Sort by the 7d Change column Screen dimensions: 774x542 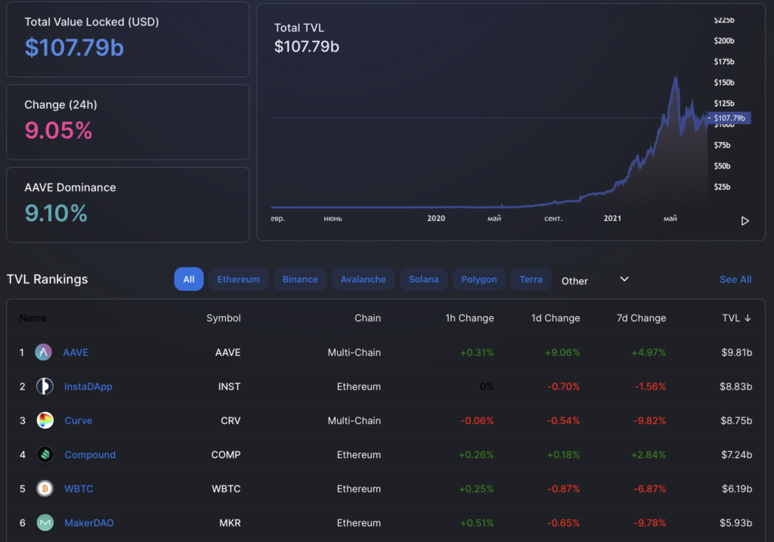coord(641,318)
